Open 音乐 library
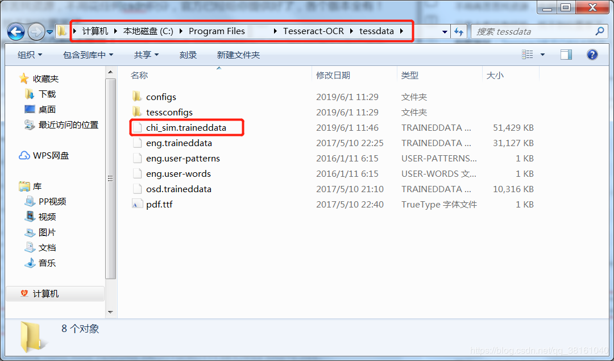614x361 pixels. point(47,263)
